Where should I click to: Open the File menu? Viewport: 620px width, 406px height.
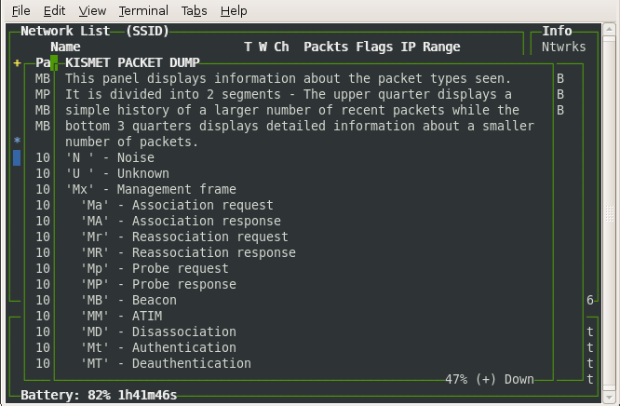(21, 10)
